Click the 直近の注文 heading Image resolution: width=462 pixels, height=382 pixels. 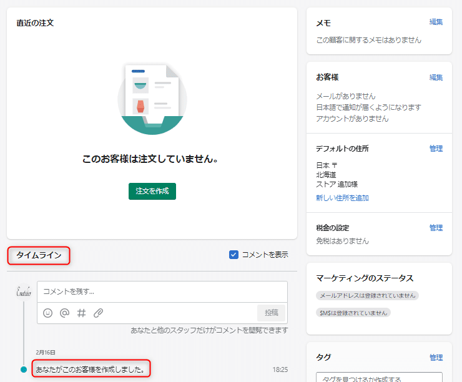pos(35,23)
